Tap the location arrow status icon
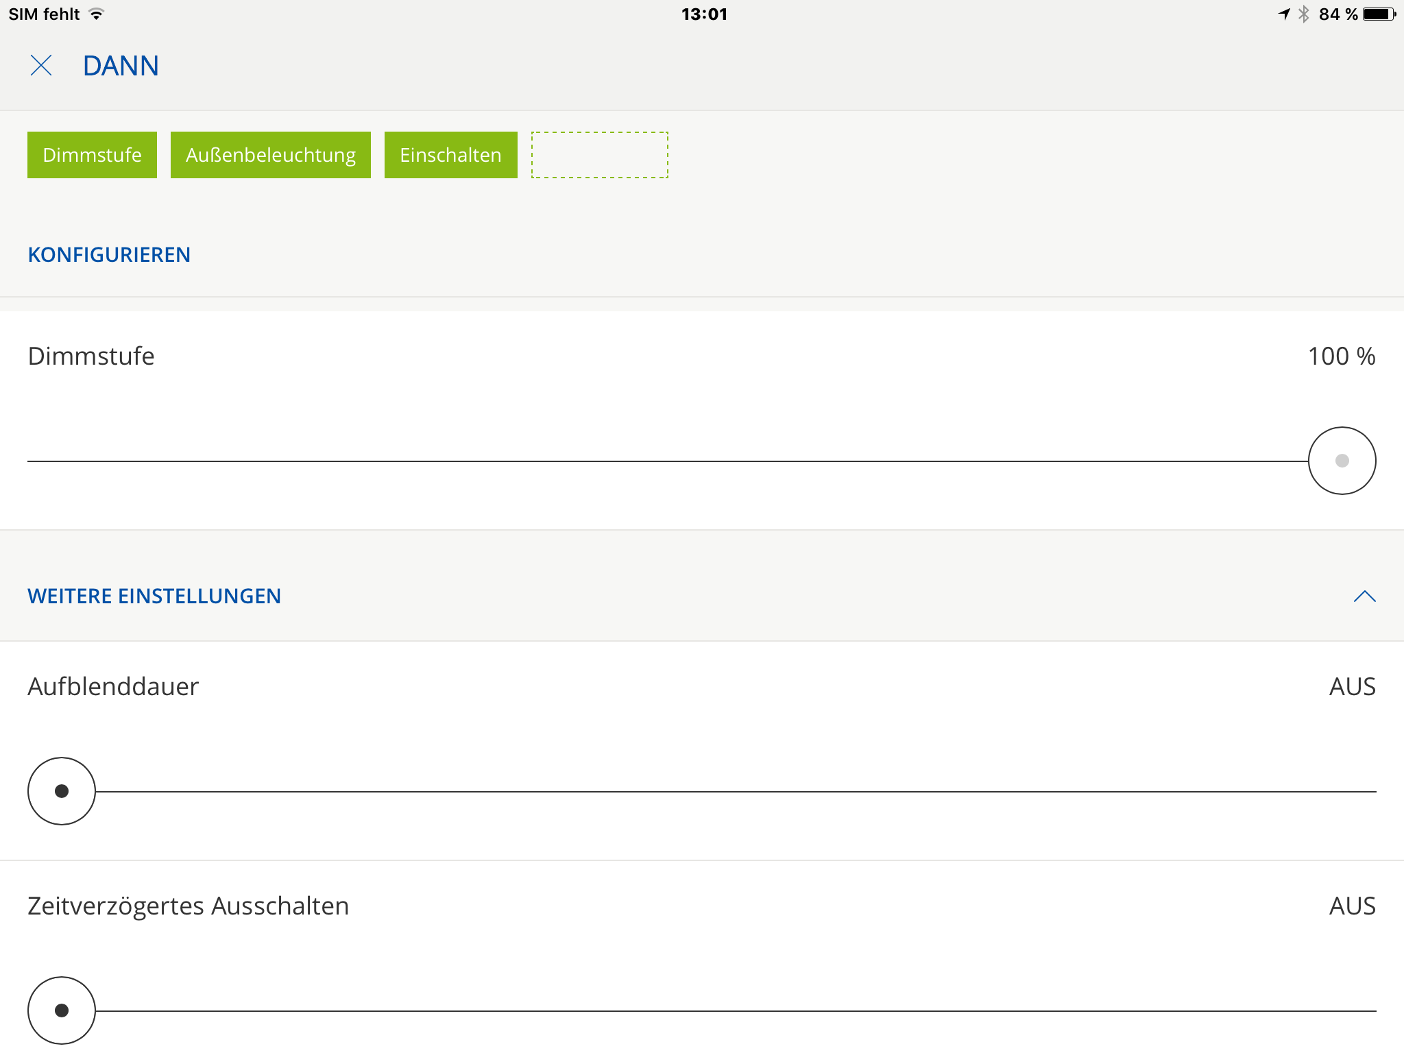 (x=1284, y=14)
